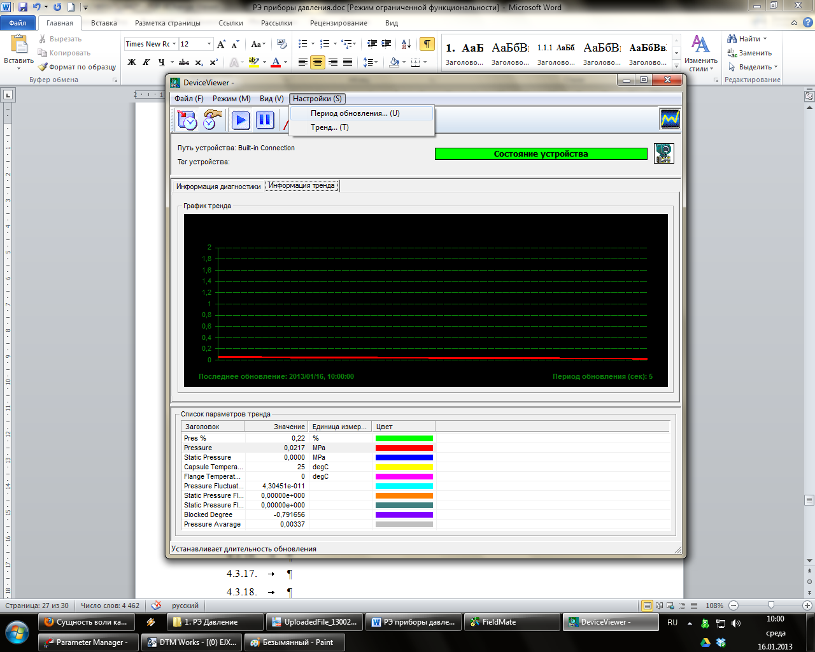Justify text in Word ribbon
This screenshot has width=815, height=652.
(x=348, y=62)
